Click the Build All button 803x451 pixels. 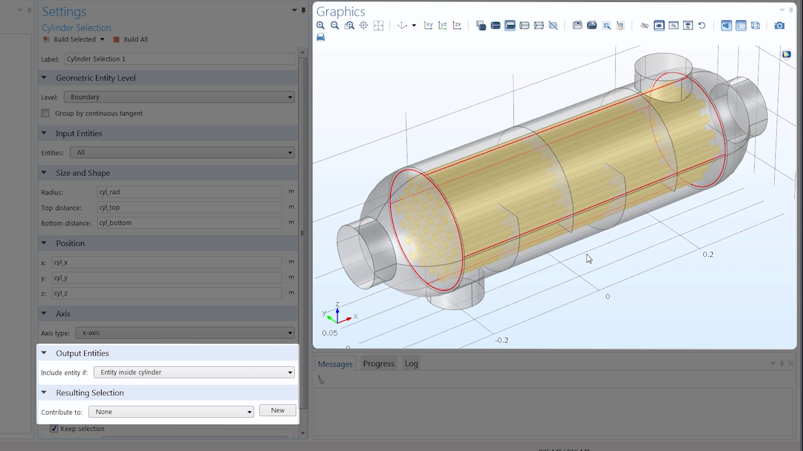click(x=130, y=39)
